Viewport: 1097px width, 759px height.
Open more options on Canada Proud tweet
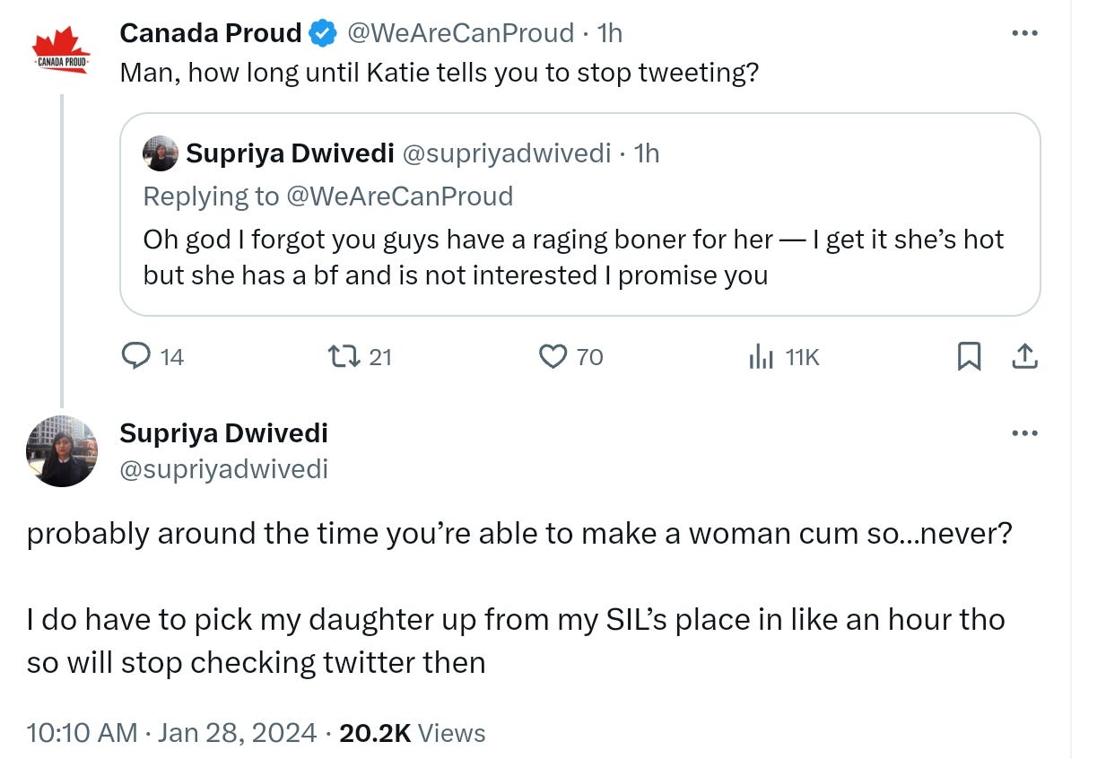pyautogui.click(x=1023, y=34)
